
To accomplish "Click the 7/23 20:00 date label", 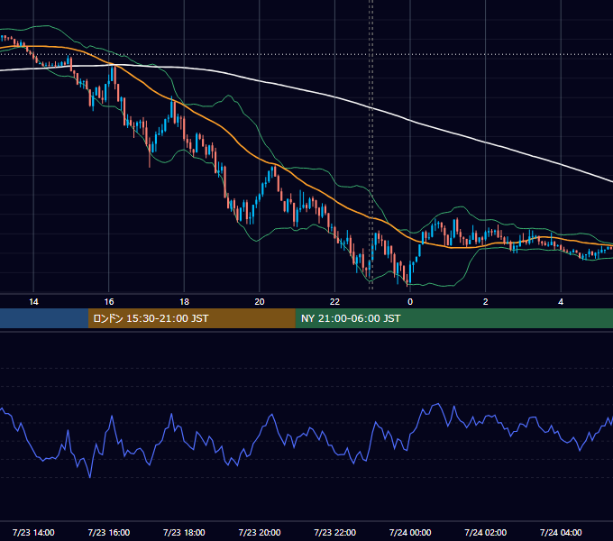I will tap(260, 532).
